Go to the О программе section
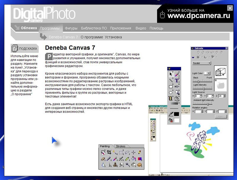237x180 pixels. point(92,37)
